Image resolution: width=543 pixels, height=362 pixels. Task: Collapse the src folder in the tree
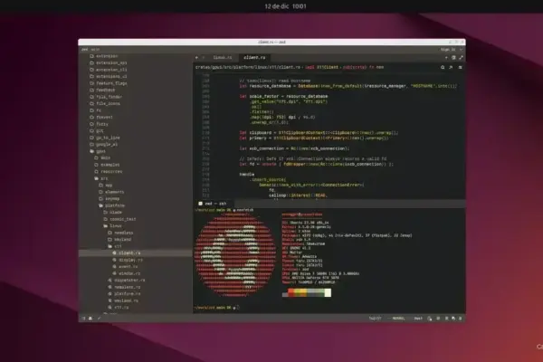tap(101, 178)
